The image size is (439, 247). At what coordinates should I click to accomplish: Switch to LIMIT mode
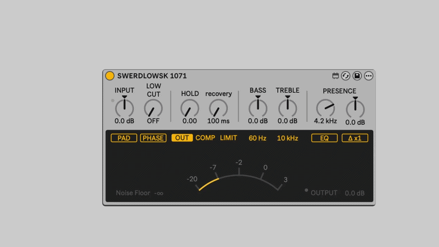(x=228, y=138)
